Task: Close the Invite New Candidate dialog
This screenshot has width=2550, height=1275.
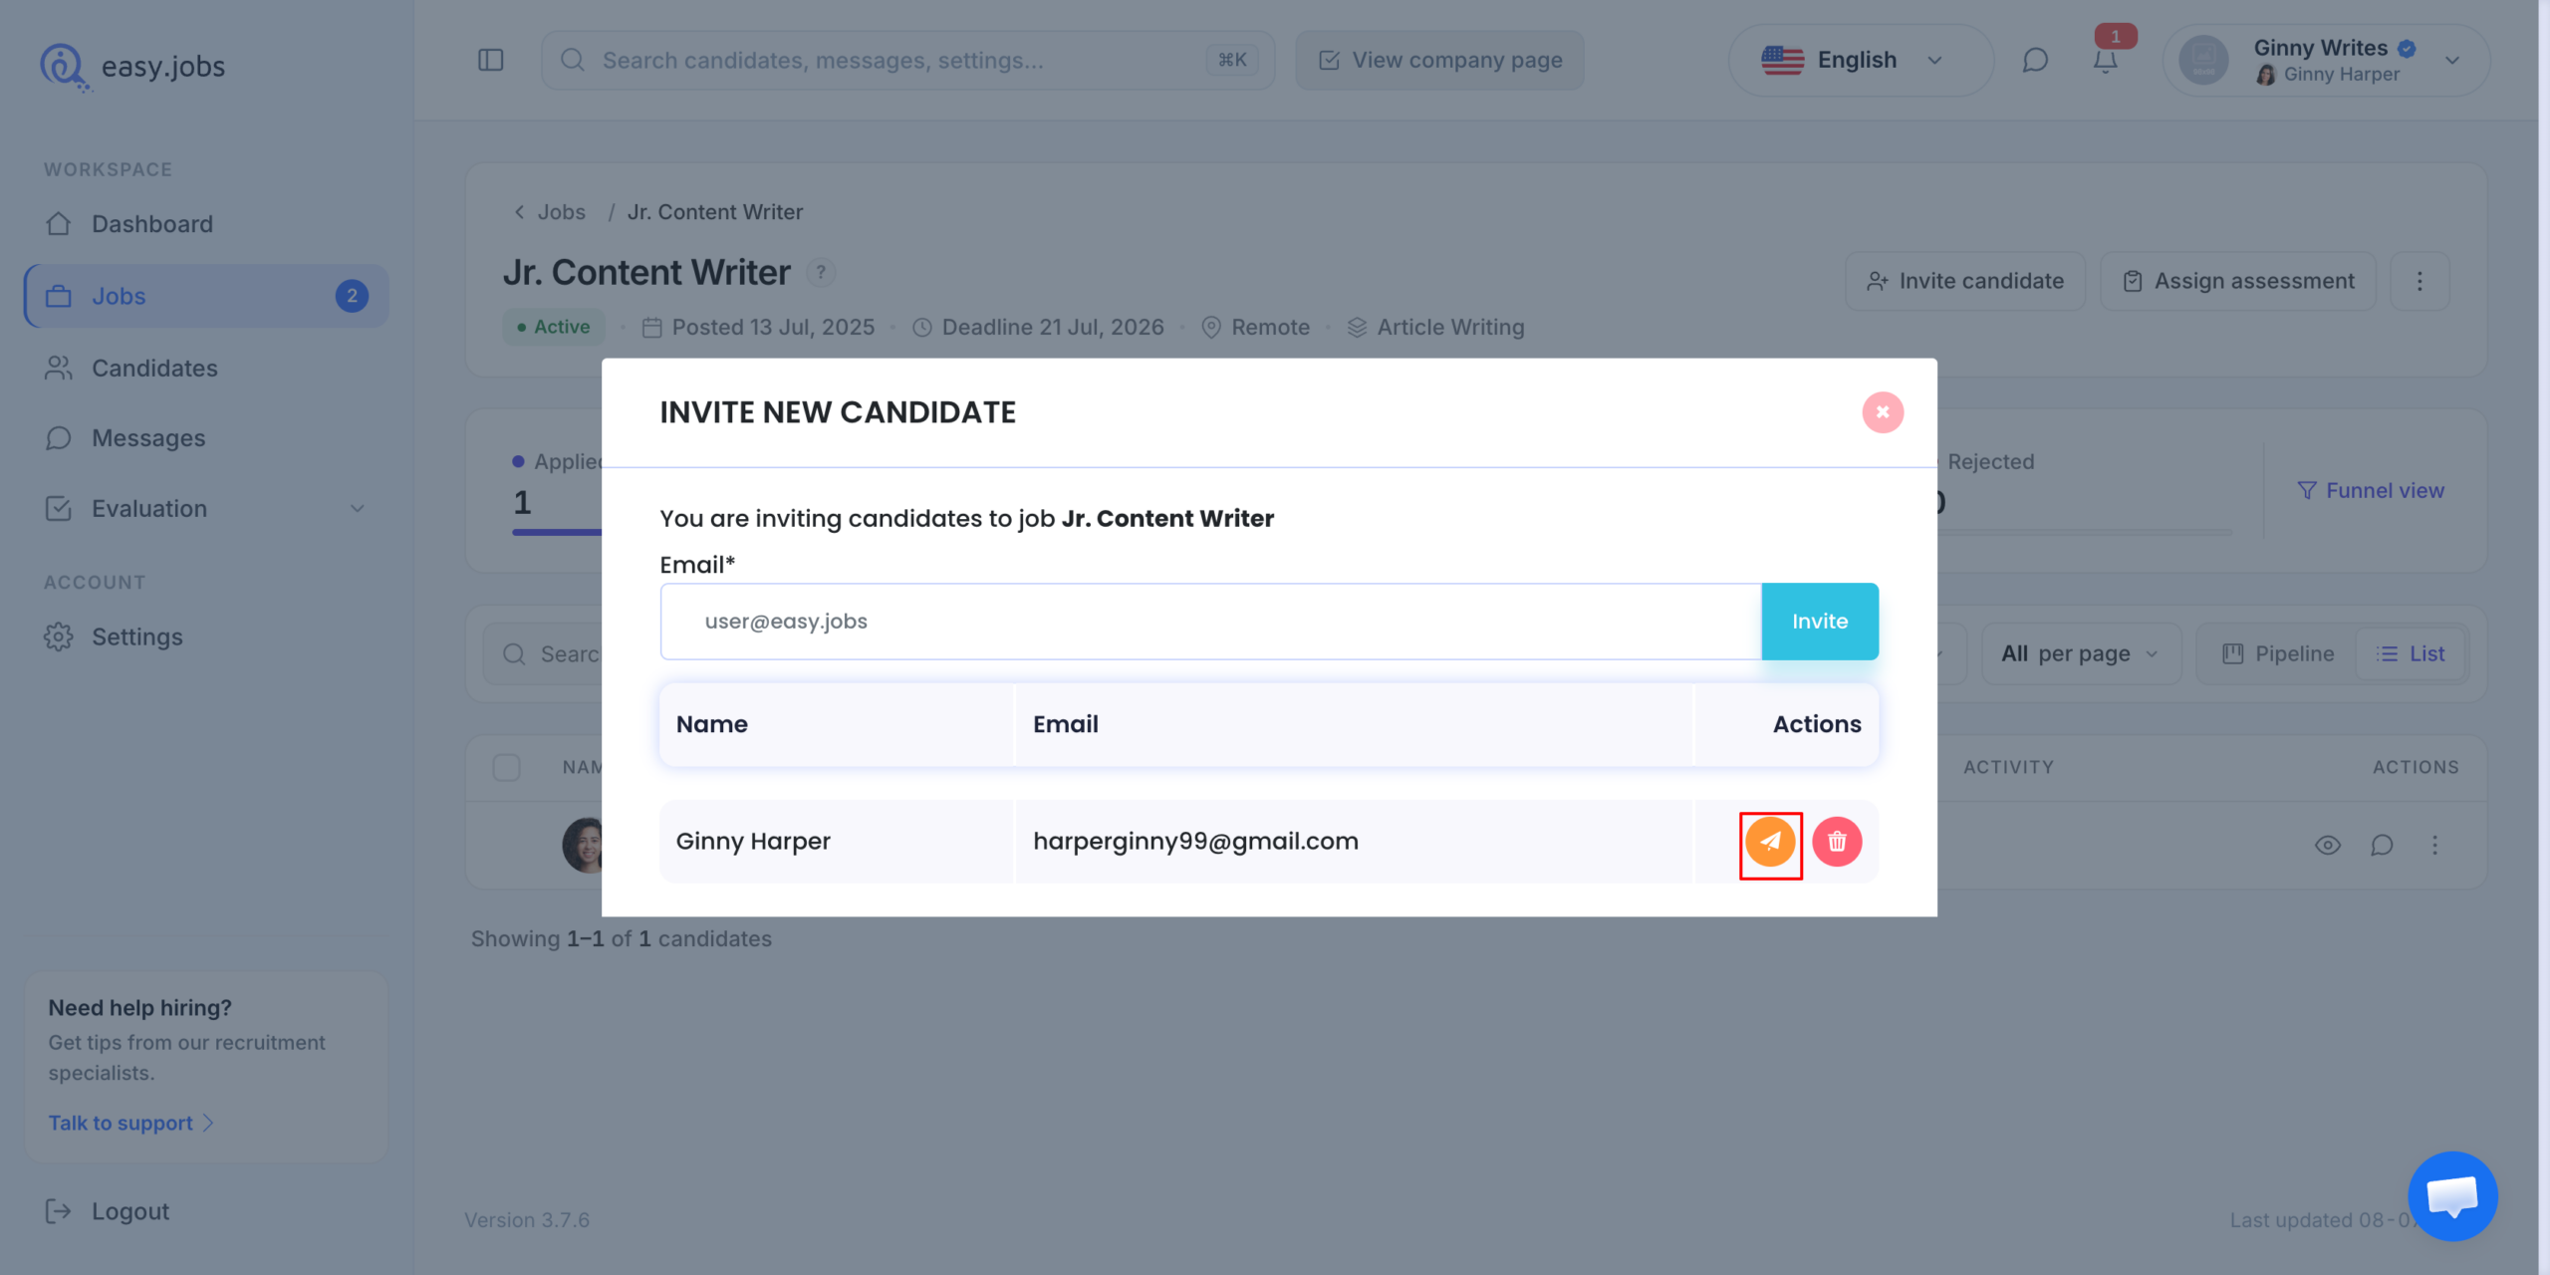Action: [x=1883, y=412]
